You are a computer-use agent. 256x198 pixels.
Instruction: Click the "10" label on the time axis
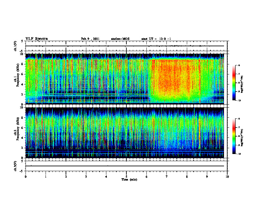227,177
